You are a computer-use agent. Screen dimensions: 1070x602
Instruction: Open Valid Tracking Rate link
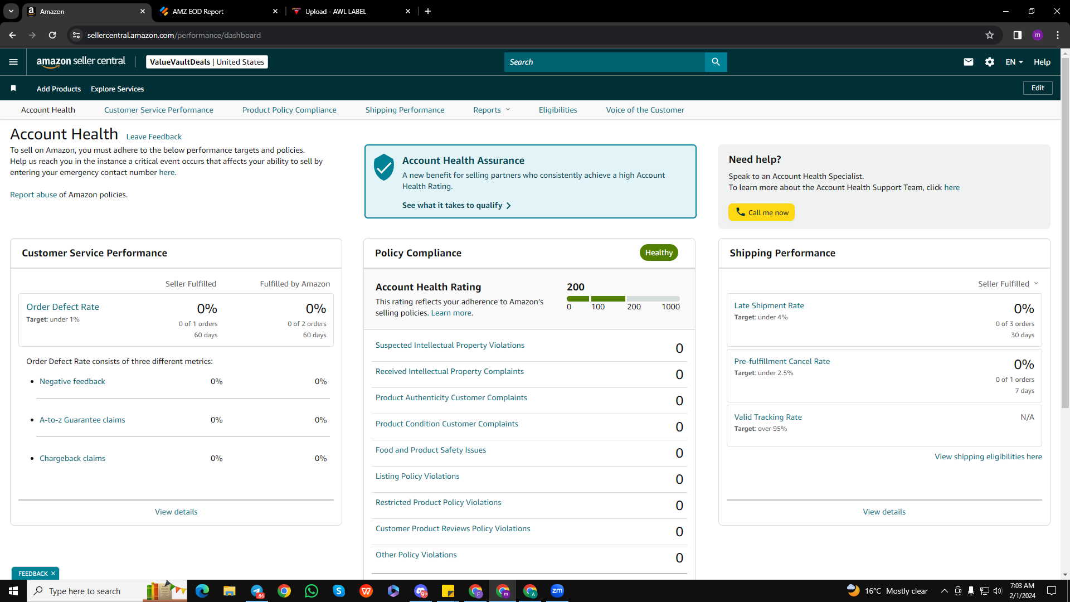click(768, 417)
